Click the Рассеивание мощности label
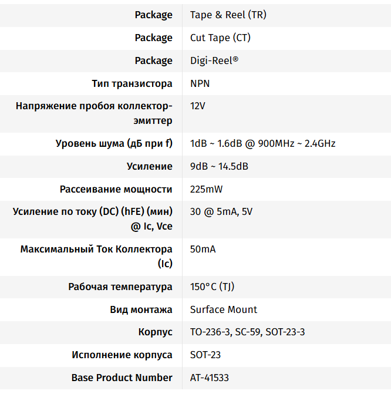The image size is (391, 394). point(116,189)
